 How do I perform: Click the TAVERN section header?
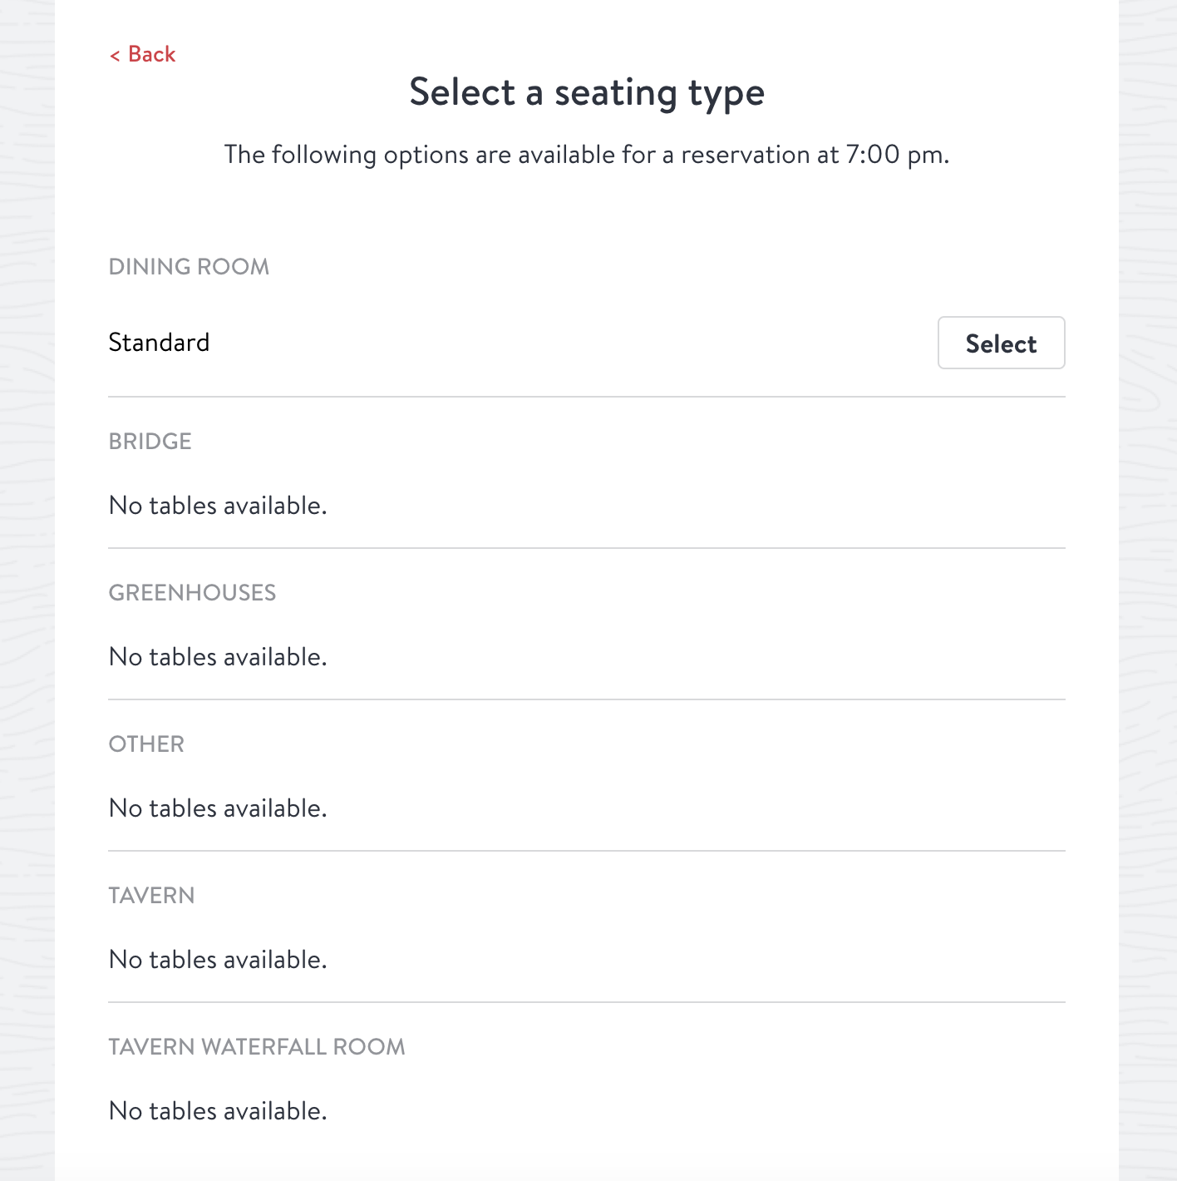[x=151, y=896]
